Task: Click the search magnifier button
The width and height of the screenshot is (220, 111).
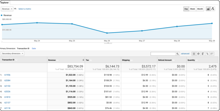Action: pyautogui.click(x=178, y=54)
